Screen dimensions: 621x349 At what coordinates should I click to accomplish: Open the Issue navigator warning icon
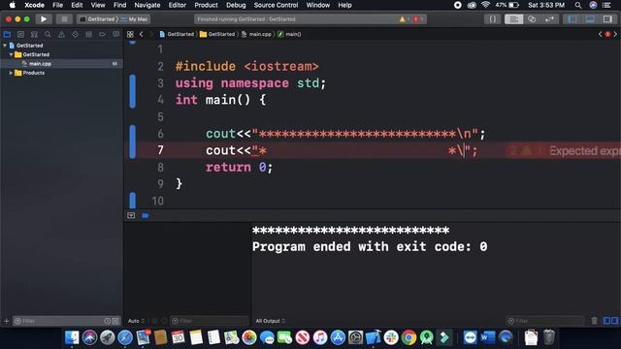click(x=61, y=35)
